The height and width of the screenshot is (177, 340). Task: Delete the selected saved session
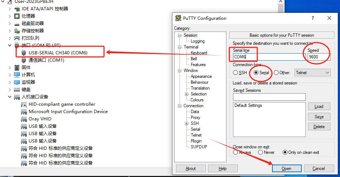coord(319,127)
